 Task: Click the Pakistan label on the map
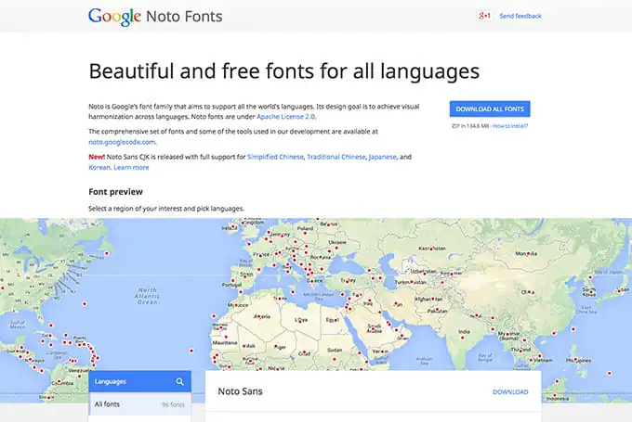[x=438, y=311]
